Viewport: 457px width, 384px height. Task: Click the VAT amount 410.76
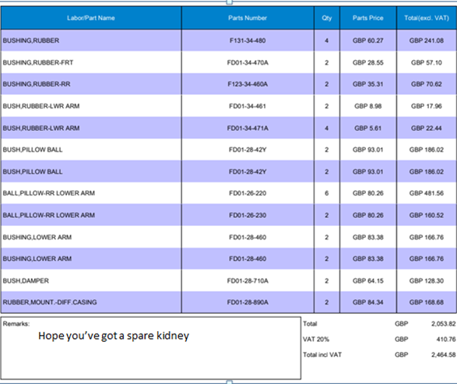(446, 340)
